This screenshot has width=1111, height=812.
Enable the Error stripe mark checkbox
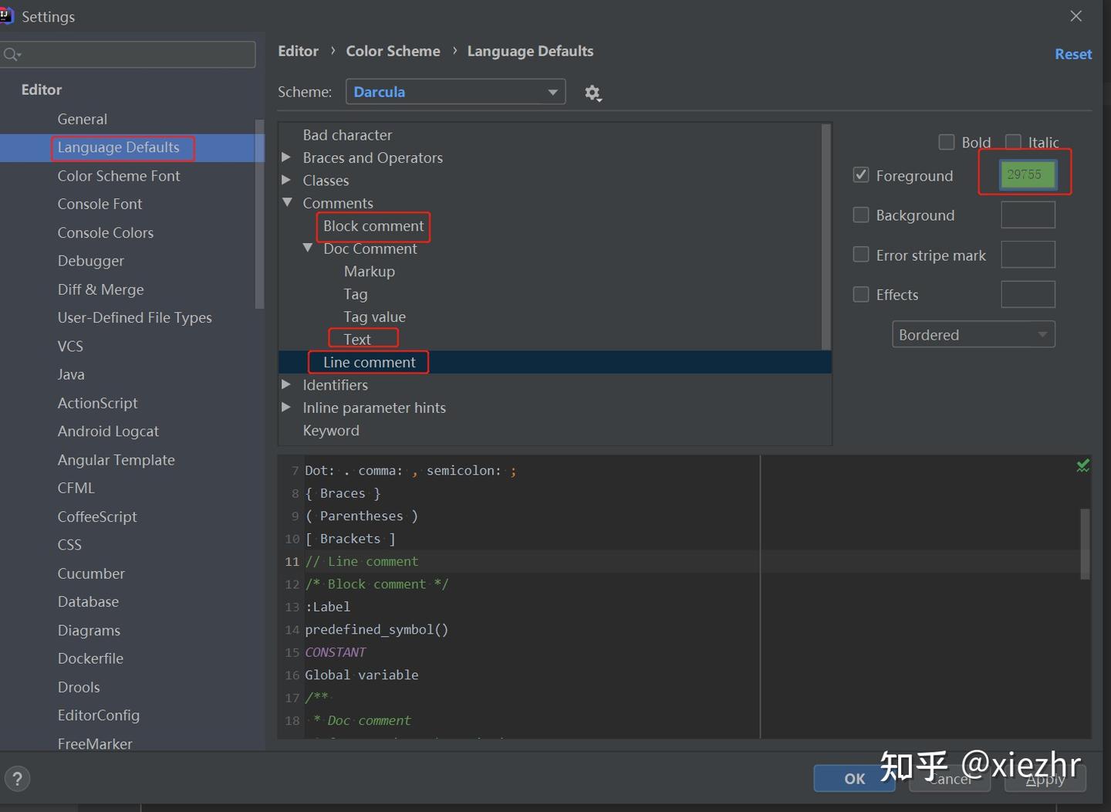861,254
